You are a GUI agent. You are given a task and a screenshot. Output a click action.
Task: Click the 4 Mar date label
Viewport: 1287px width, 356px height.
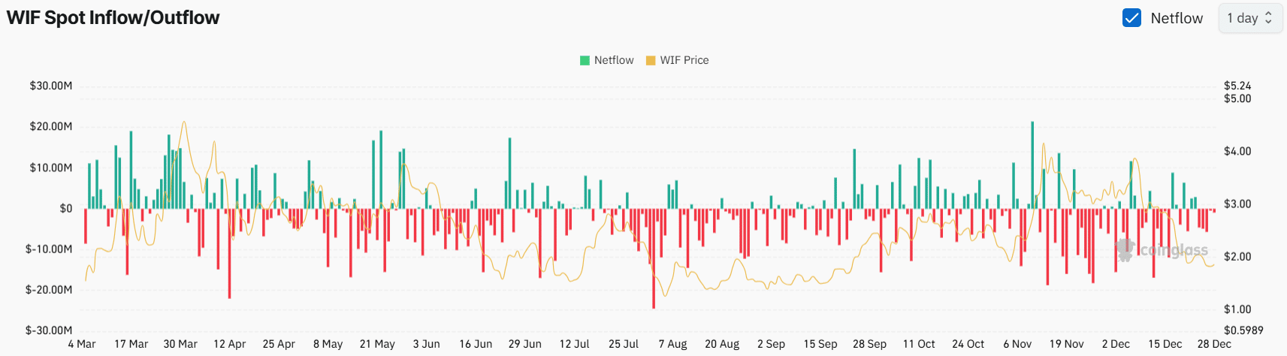click(82, 344)
